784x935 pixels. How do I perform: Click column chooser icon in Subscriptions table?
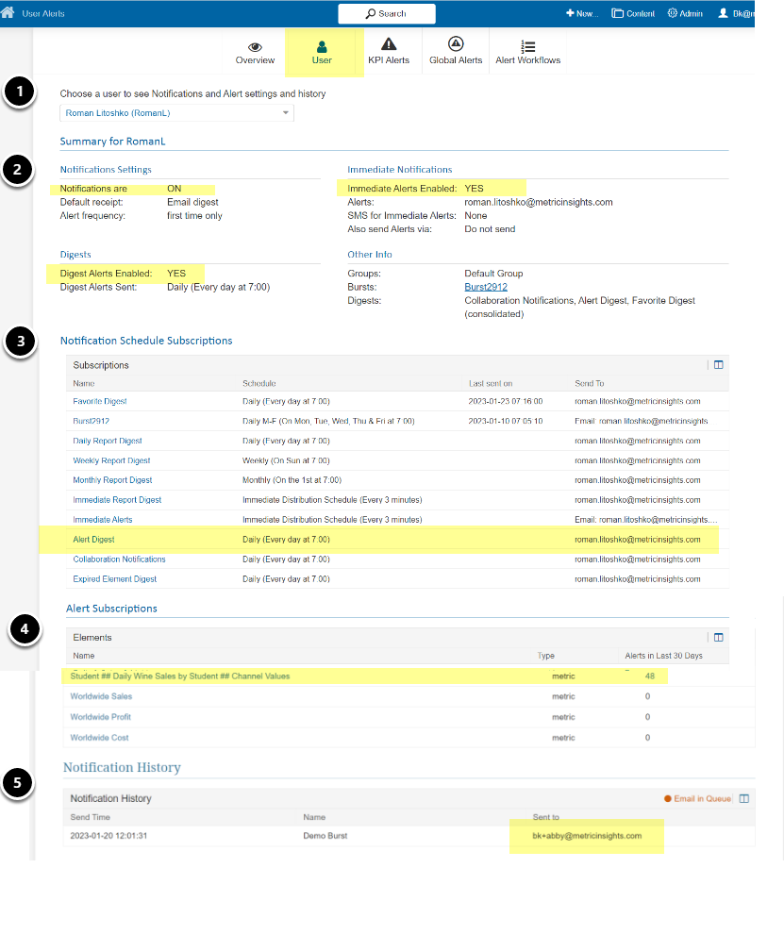[718, 365]
